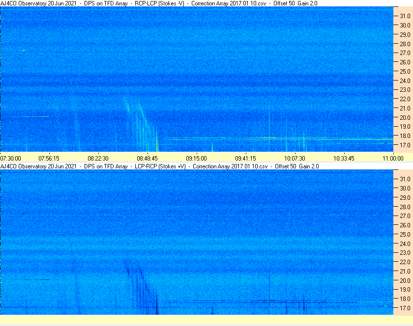Pick the 31.0 frequency label on Stokes +V plot

(x=405, y=179)
